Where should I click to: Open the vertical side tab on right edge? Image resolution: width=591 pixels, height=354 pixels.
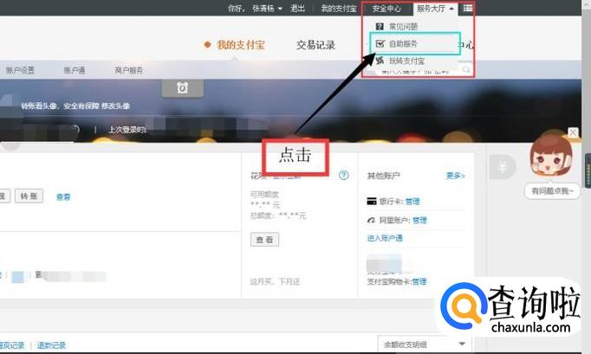coord(588,170)
